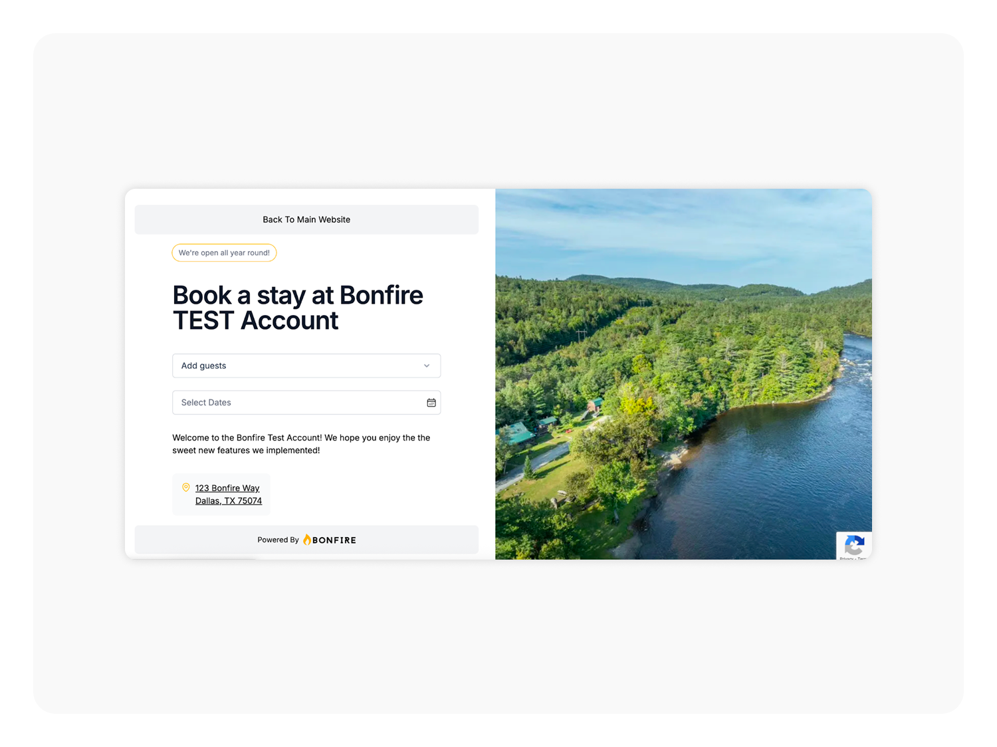The image size is (997, 747).
Task: Click the welcome message paragraph
Action: (301, 444)
